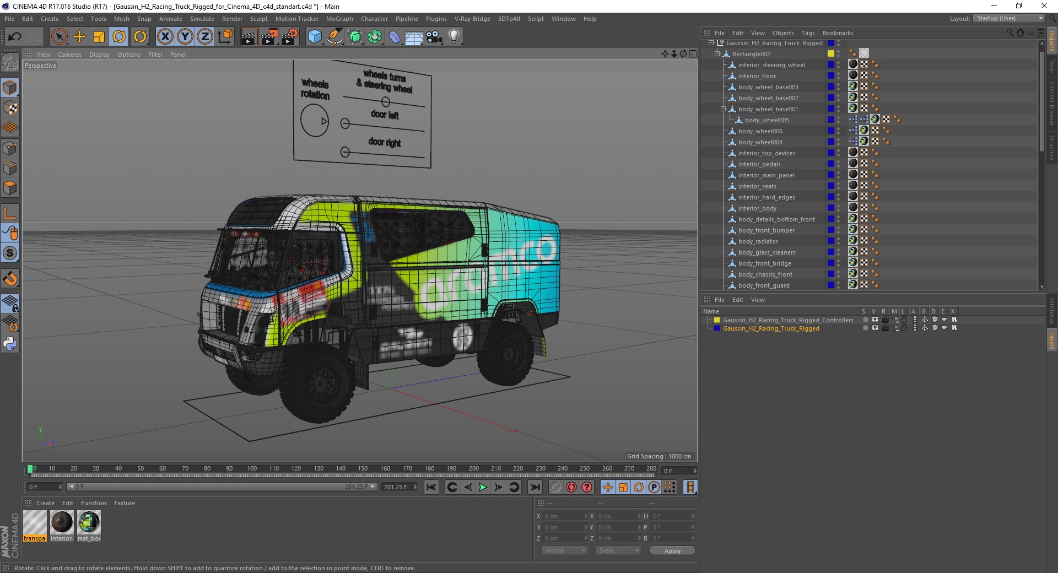Viewport: 1058px width, 573px height.
Task: Click yellow layer color swatch of Controllers
Action: (x=717, y=320)
